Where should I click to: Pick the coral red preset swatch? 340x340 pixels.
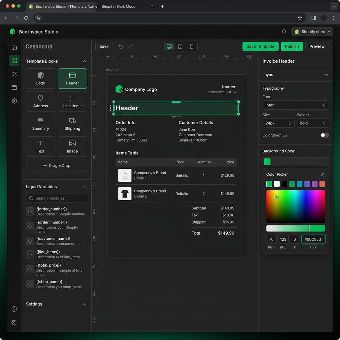coord(322,184)
